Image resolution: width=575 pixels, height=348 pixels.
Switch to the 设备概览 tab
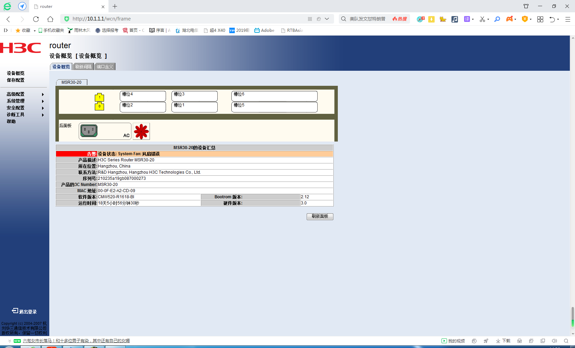pyautogui.click(x=61, y=67)
